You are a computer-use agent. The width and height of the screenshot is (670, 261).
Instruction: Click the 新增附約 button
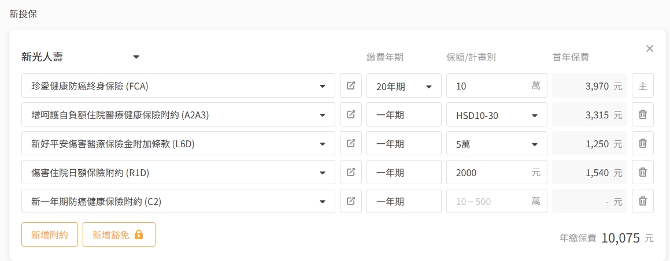coord(50,234)
